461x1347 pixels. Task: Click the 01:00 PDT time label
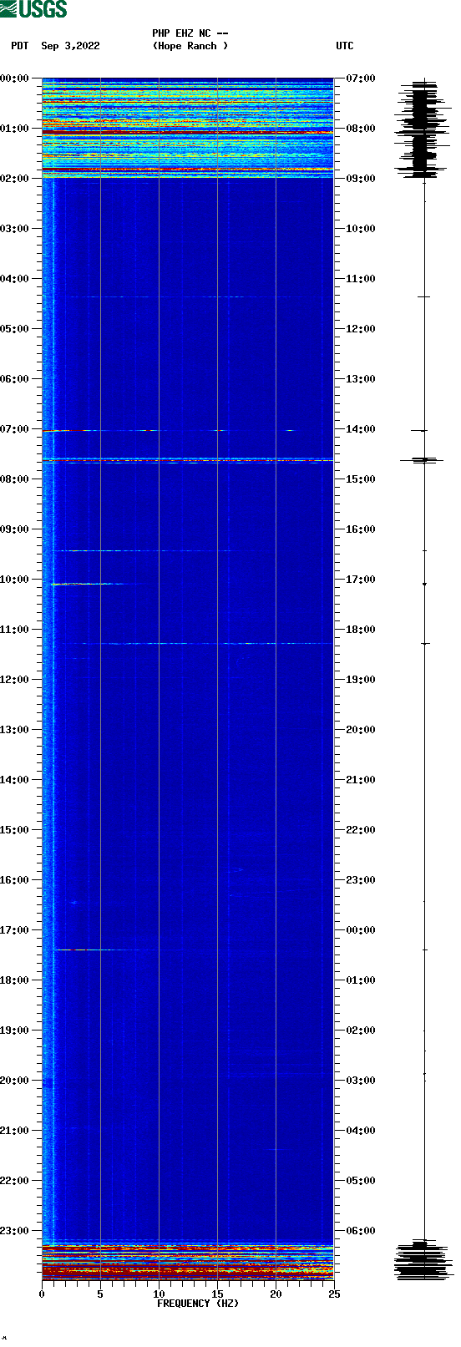point(14,129)
